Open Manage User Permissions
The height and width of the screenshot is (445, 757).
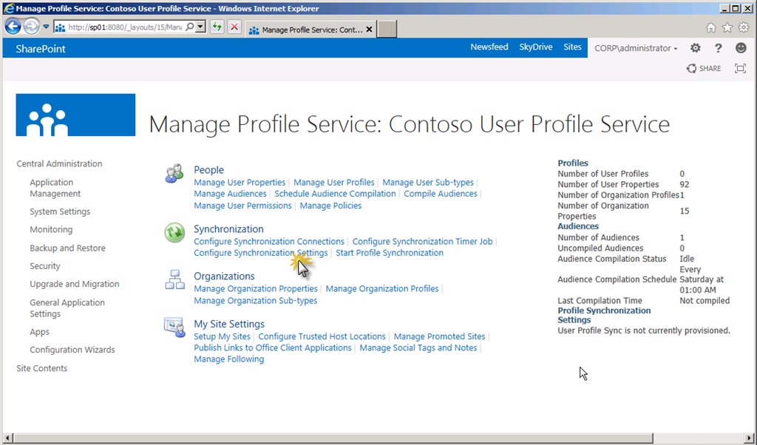coord(242,205)
